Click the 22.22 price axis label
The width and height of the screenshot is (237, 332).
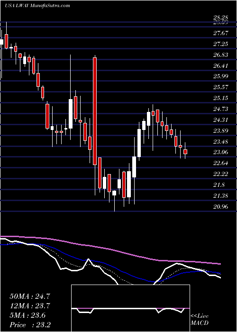coord(221,174)
